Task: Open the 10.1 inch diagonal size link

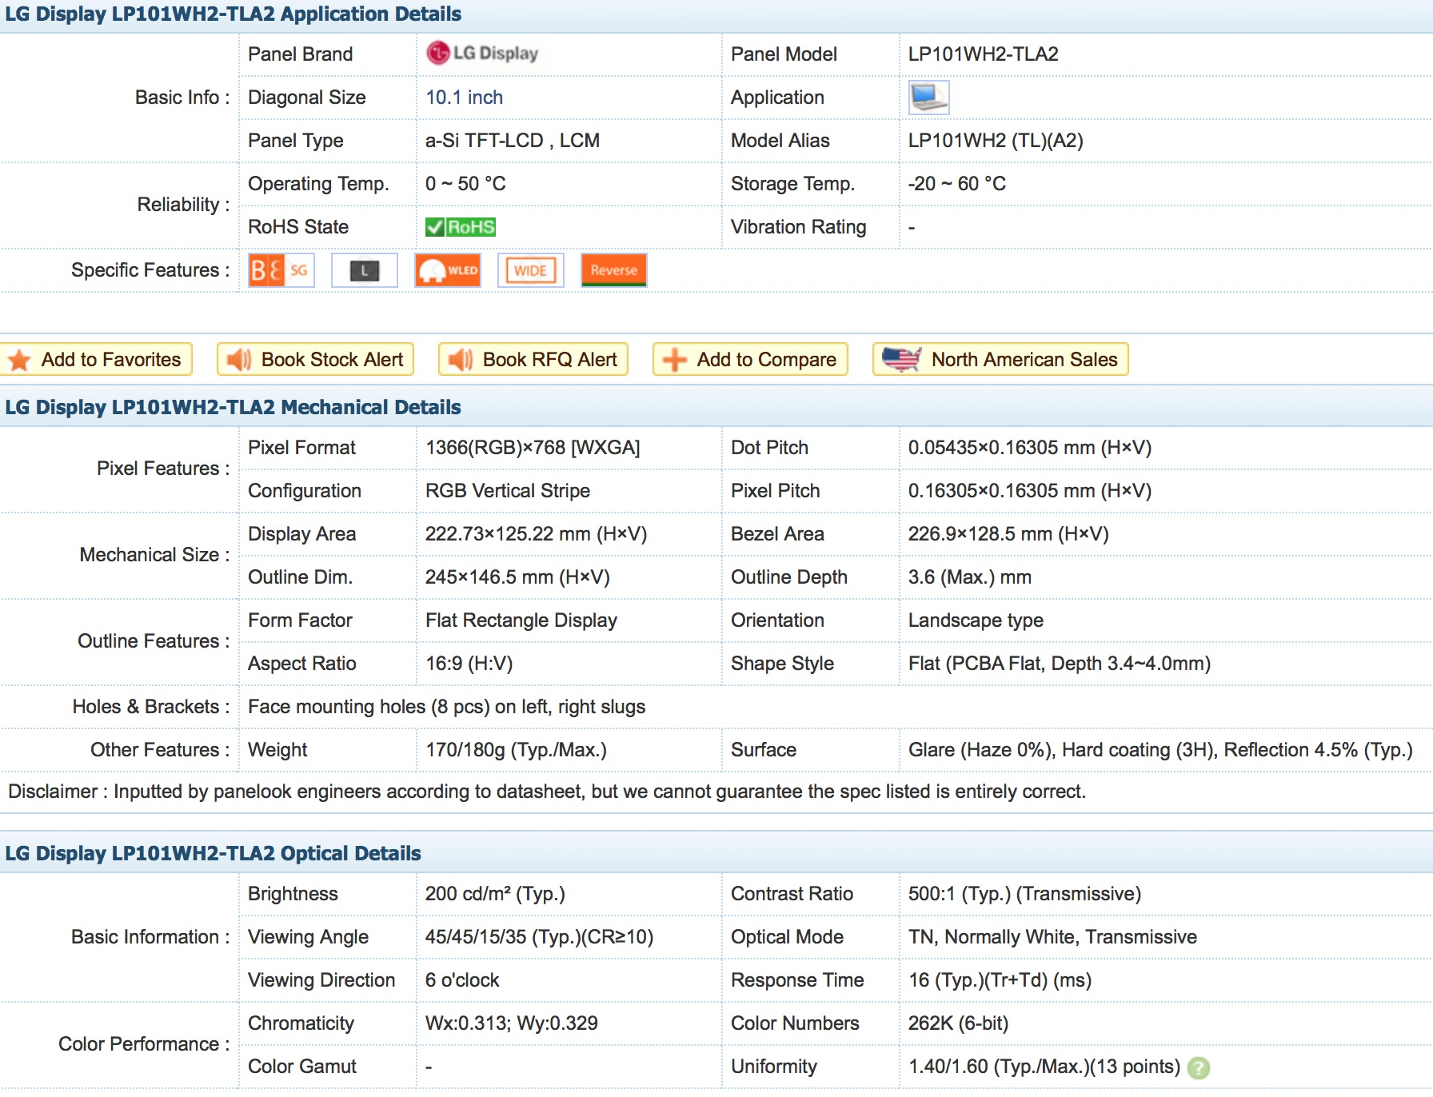Action: [464, 98]
